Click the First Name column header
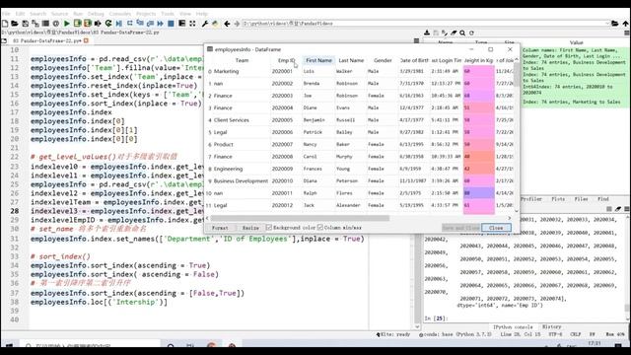Image resolution: width=631 pixels, height=355 pixels. (x=318, y=60)
